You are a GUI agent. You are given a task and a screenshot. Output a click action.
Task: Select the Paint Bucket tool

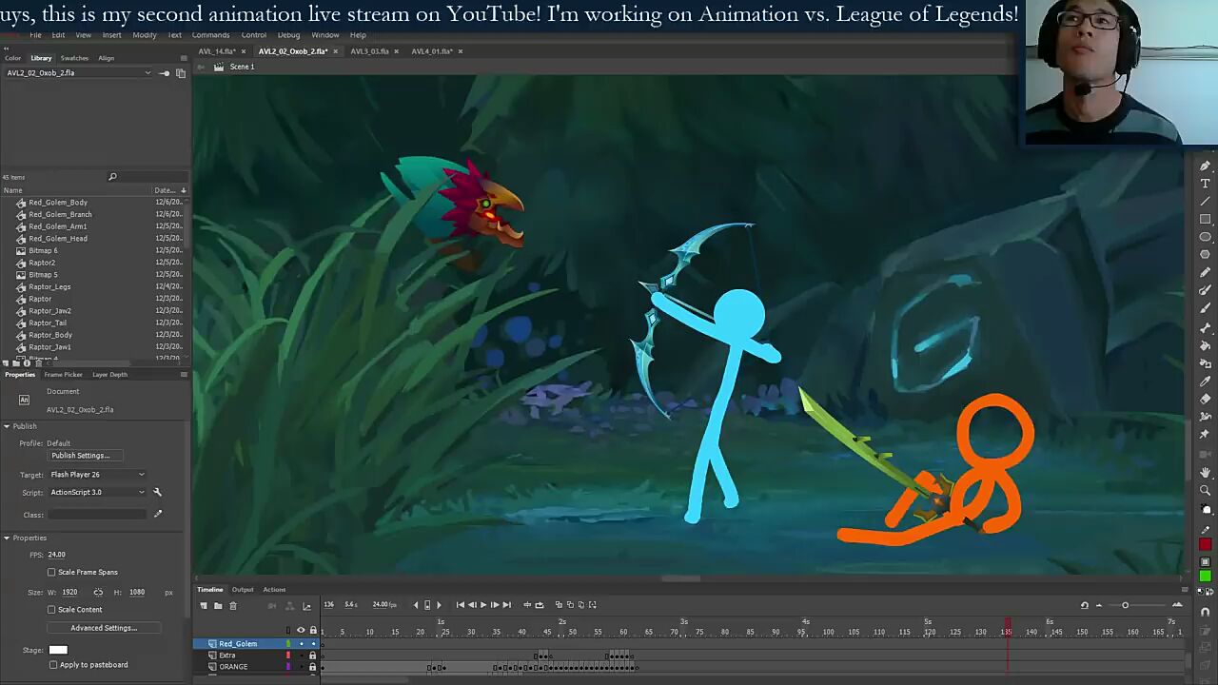(x=1205, y=345)
